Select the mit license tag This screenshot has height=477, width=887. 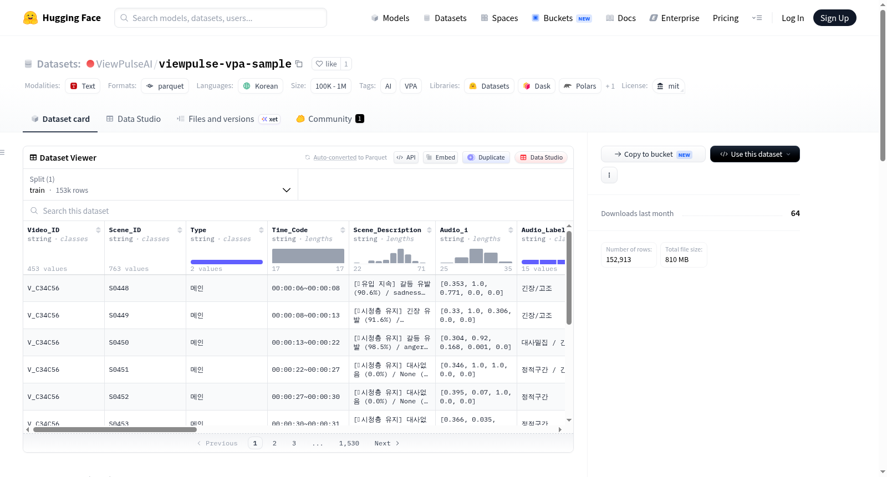coord(668,86)
